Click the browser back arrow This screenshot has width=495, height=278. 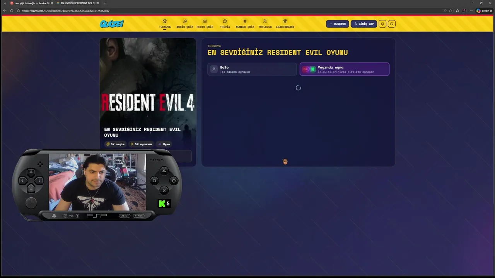coord(5,11)
